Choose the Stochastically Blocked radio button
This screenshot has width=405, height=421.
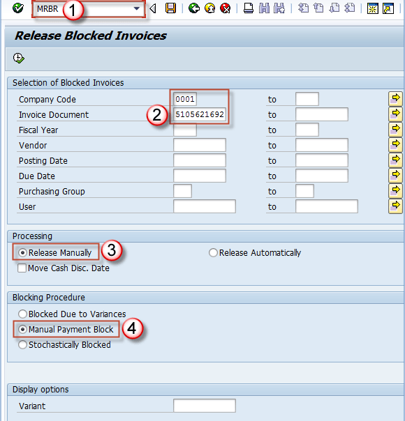[x=22, y=345]
